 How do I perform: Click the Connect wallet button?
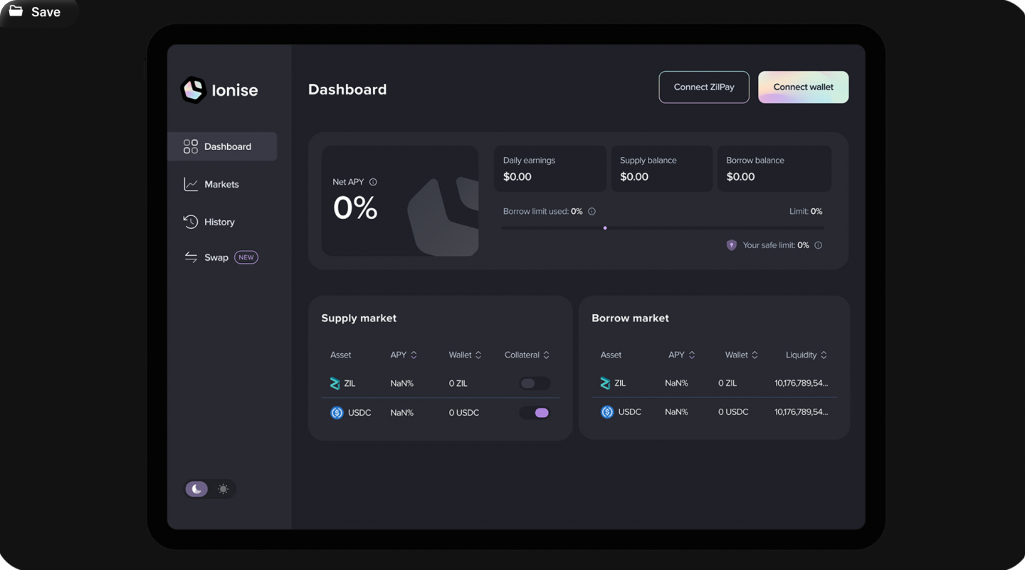(x=803, y=87)
